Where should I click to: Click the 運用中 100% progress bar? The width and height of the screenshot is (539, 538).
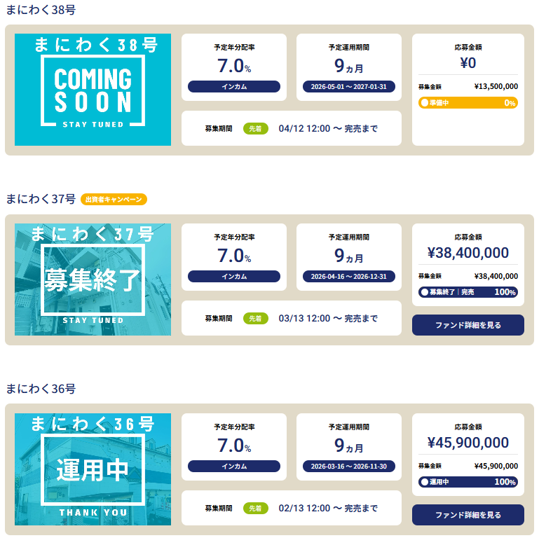468,482
